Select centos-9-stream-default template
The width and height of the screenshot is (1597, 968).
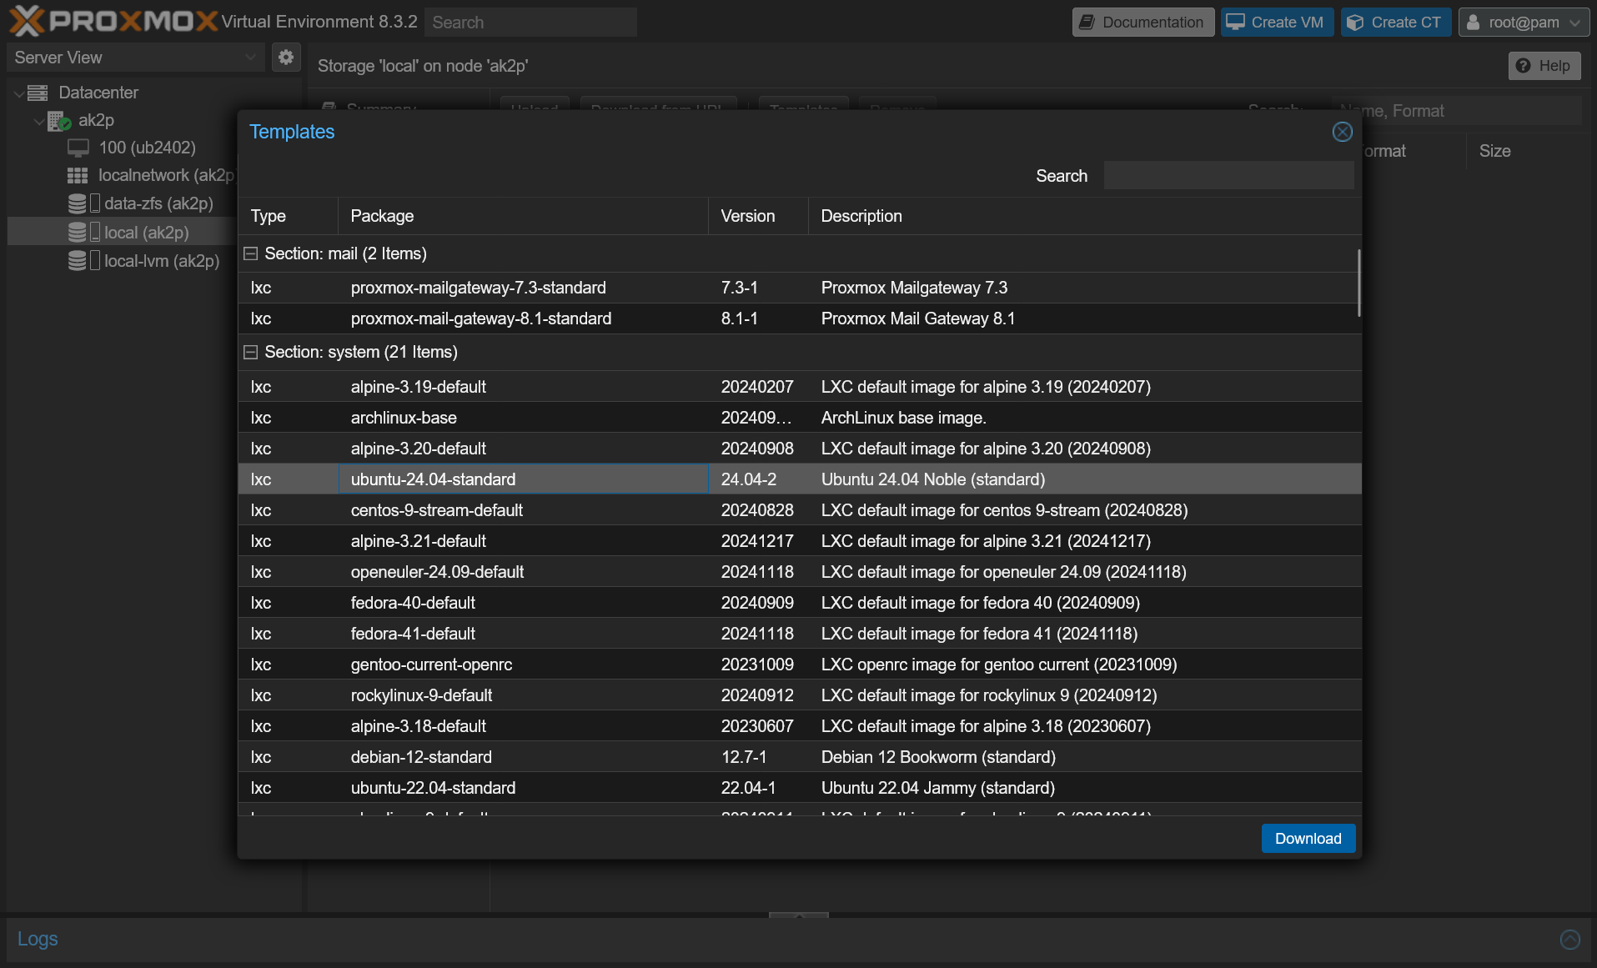coord(800,510)
